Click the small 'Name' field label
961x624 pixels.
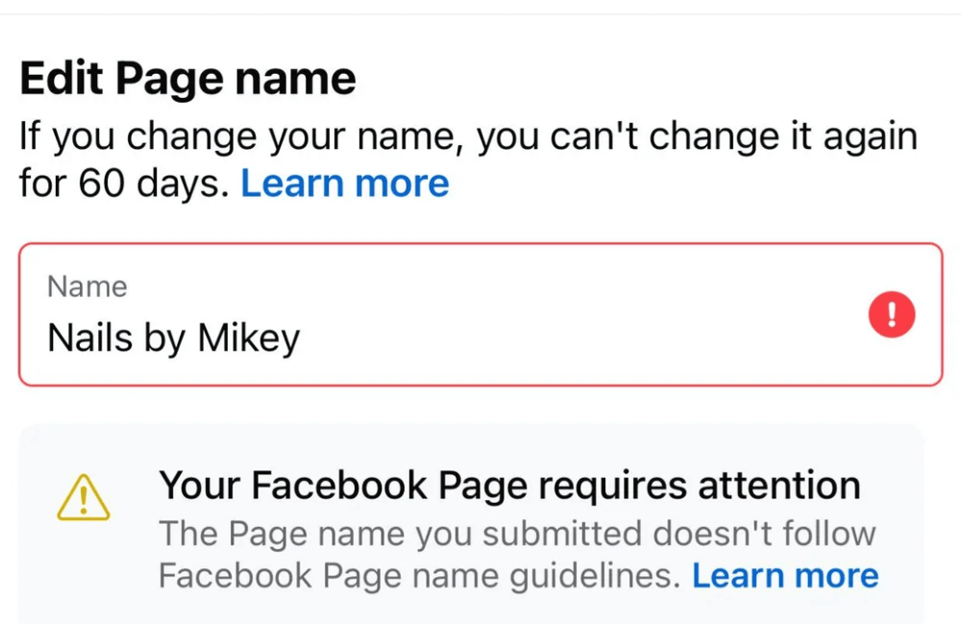coord(87,286)
